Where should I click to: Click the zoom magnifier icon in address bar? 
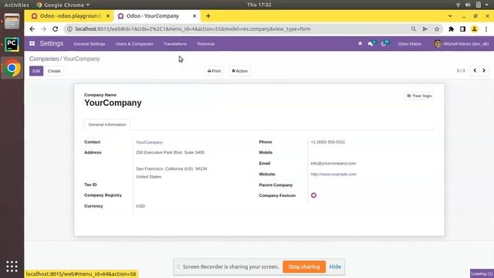[x=414, y=29]
